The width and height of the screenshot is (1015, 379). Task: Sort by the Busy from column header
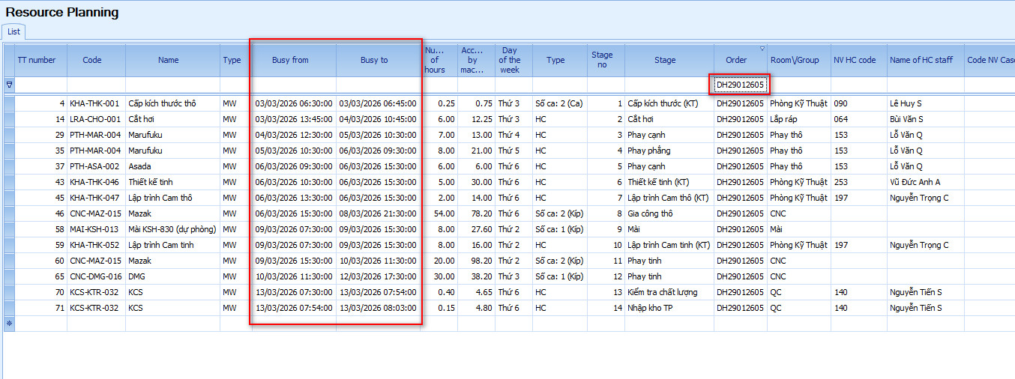290,60
